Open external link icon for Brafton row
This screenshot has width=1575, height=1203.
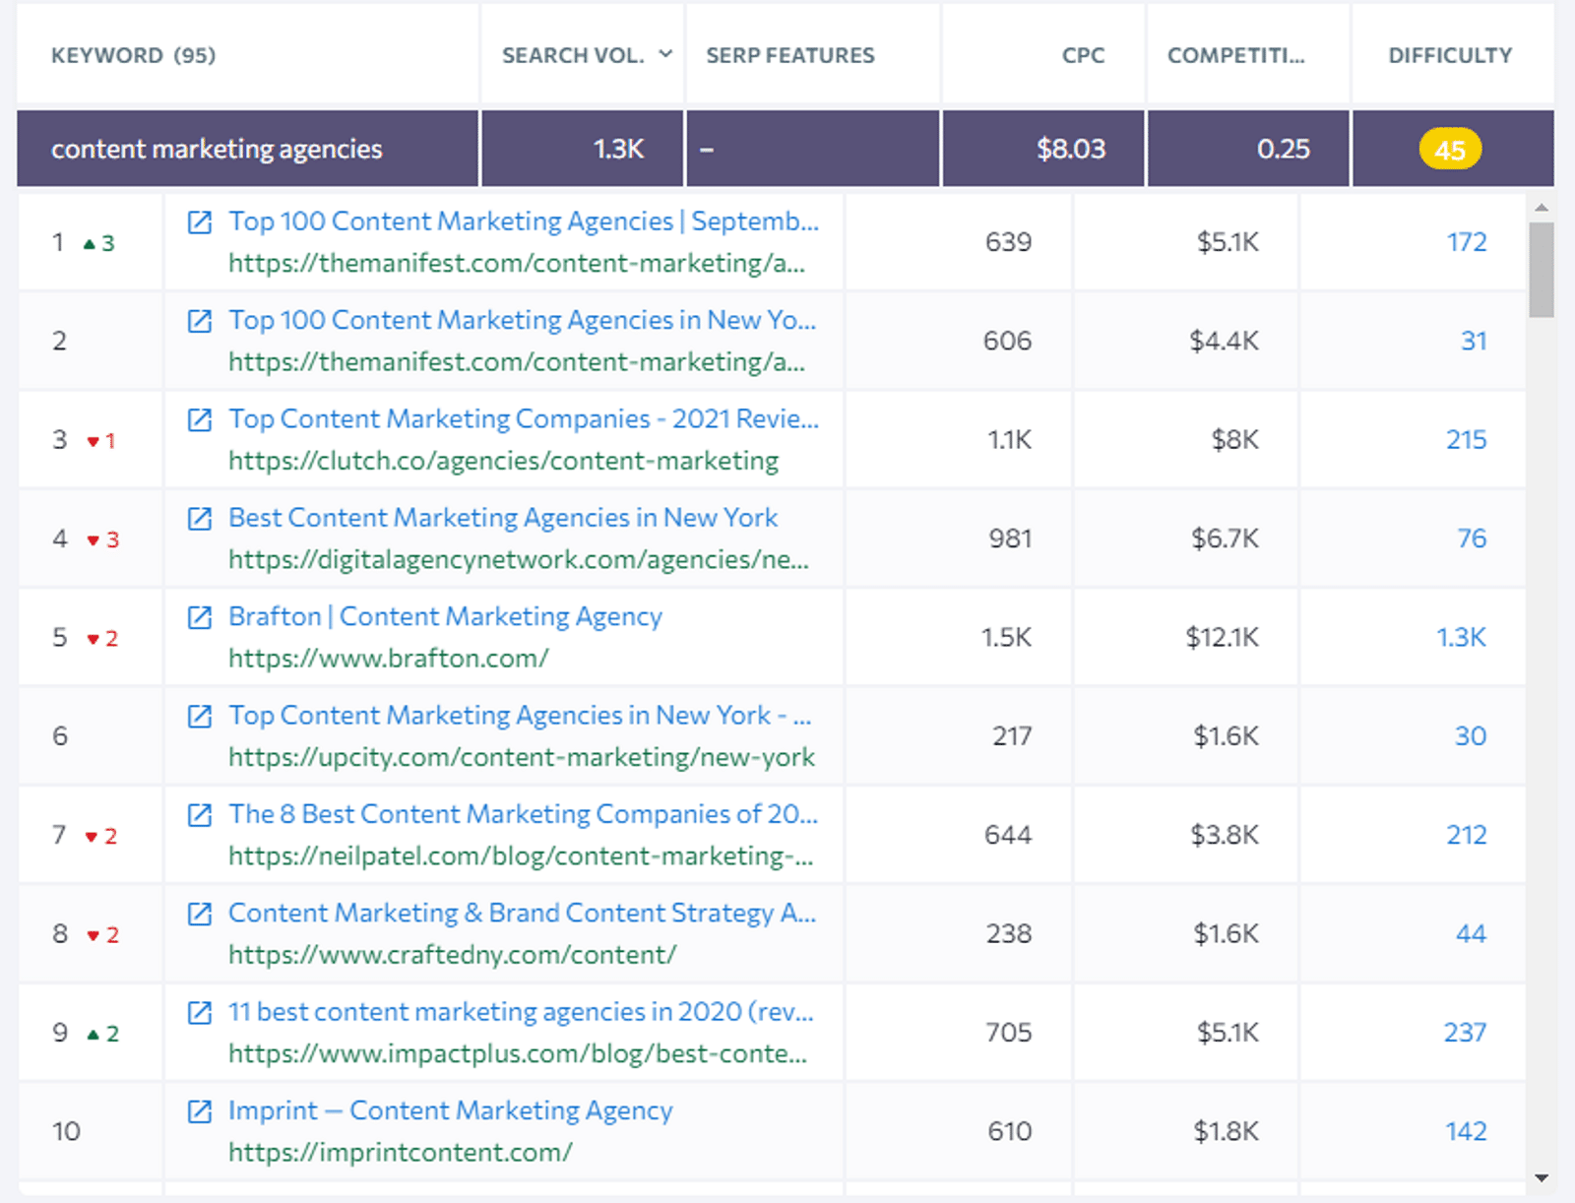200,617
